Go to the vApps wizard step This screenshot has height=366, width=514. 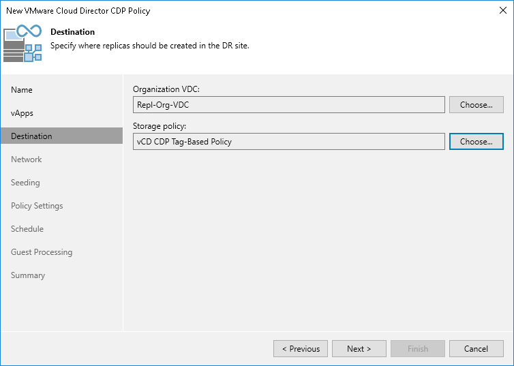(22, 113)
